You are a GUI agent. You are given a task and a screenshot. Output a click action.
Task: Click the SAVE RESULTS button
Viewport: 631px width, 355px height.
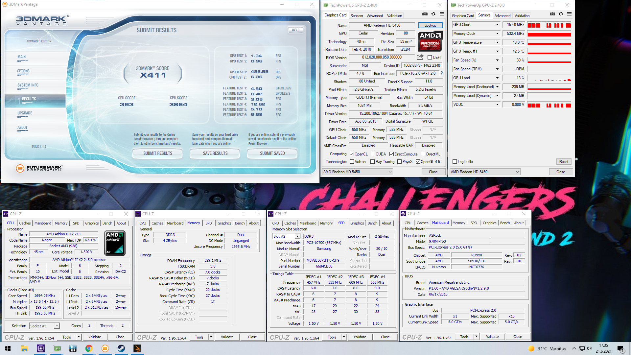[x=215, y=153]
